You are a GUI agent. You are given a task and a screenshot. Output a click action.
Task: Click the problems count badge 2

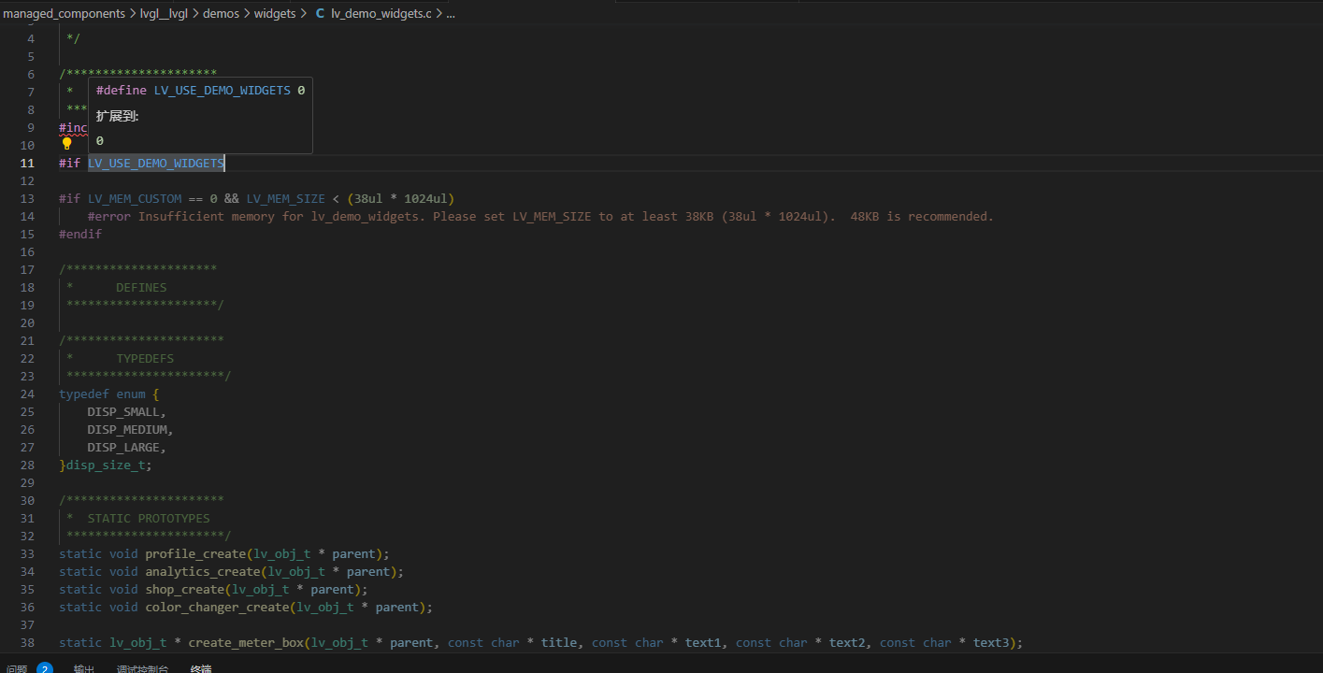click(45, 669)
